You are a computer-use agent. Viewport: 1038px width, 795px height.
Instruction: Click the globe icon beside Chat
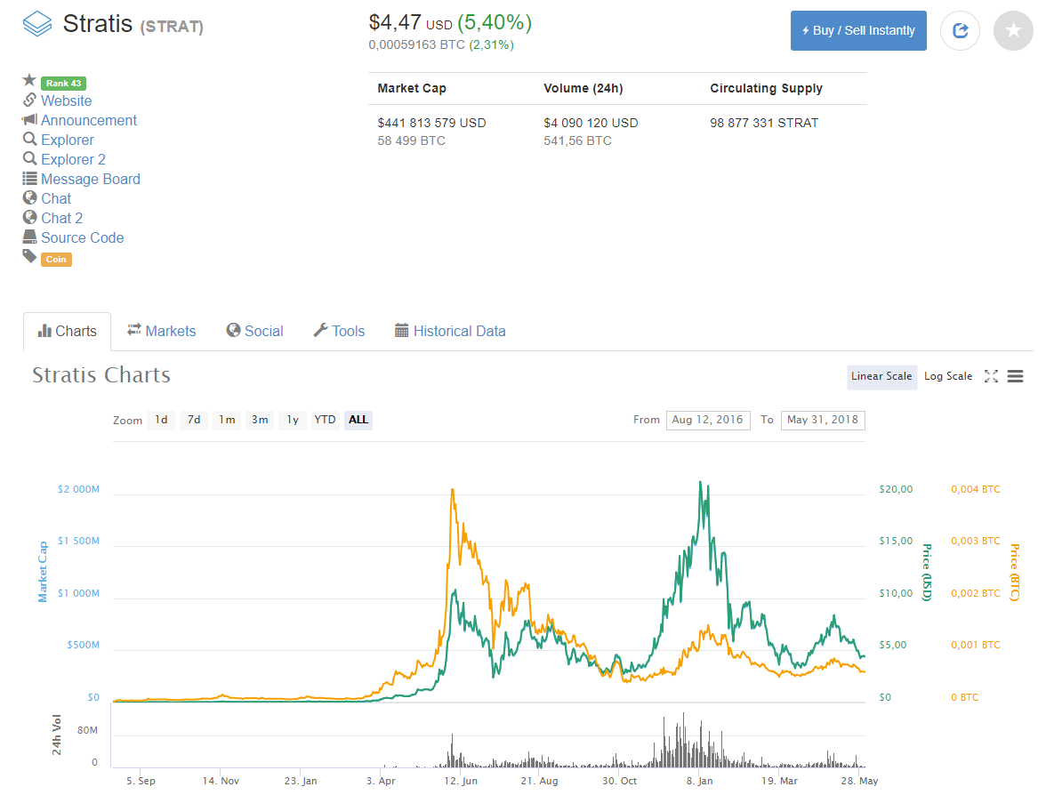tap(29, 197)
